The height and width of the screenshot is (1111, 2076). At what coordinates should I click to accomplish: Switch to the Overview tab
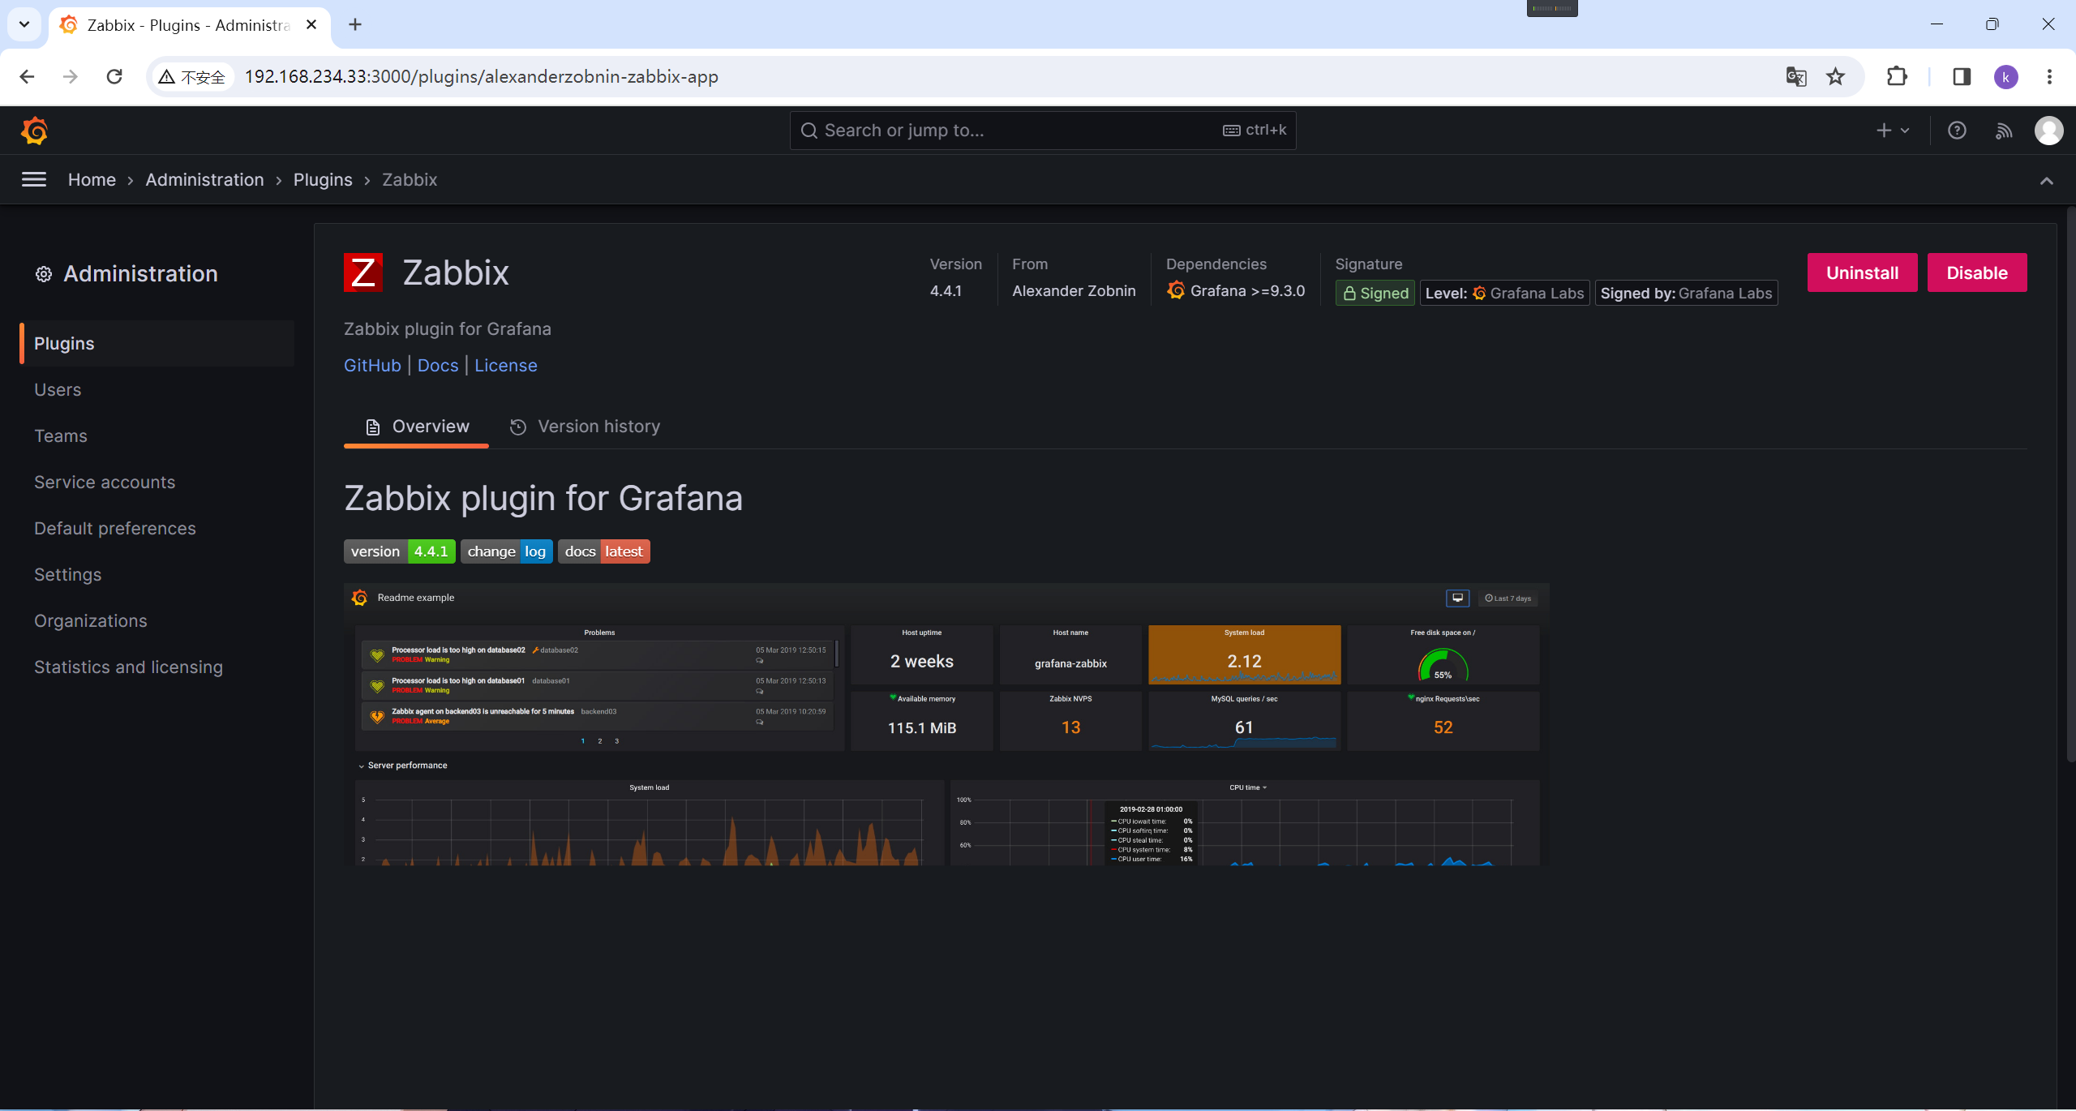pos(417,427)
